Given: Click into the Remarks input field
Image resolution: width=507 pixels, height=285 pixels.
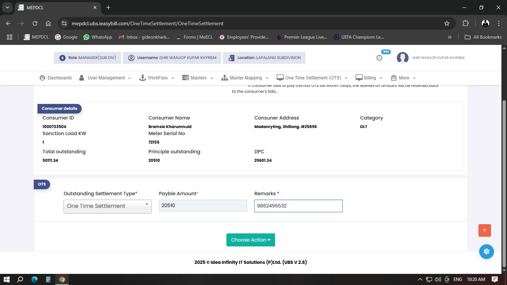Looking at the screenshot, I should [x=298, y=206].
